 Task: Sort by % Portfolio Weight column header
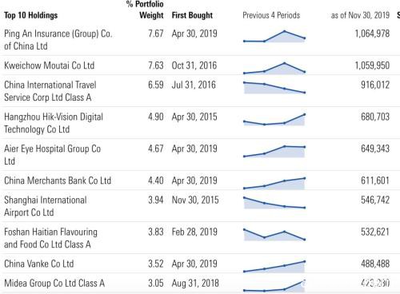tap(145, 10)
